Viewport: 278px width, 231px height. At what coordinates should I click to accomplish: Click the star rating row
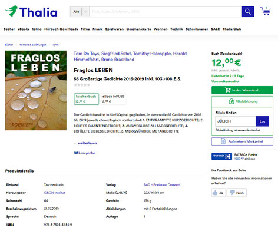coord(82,85)
